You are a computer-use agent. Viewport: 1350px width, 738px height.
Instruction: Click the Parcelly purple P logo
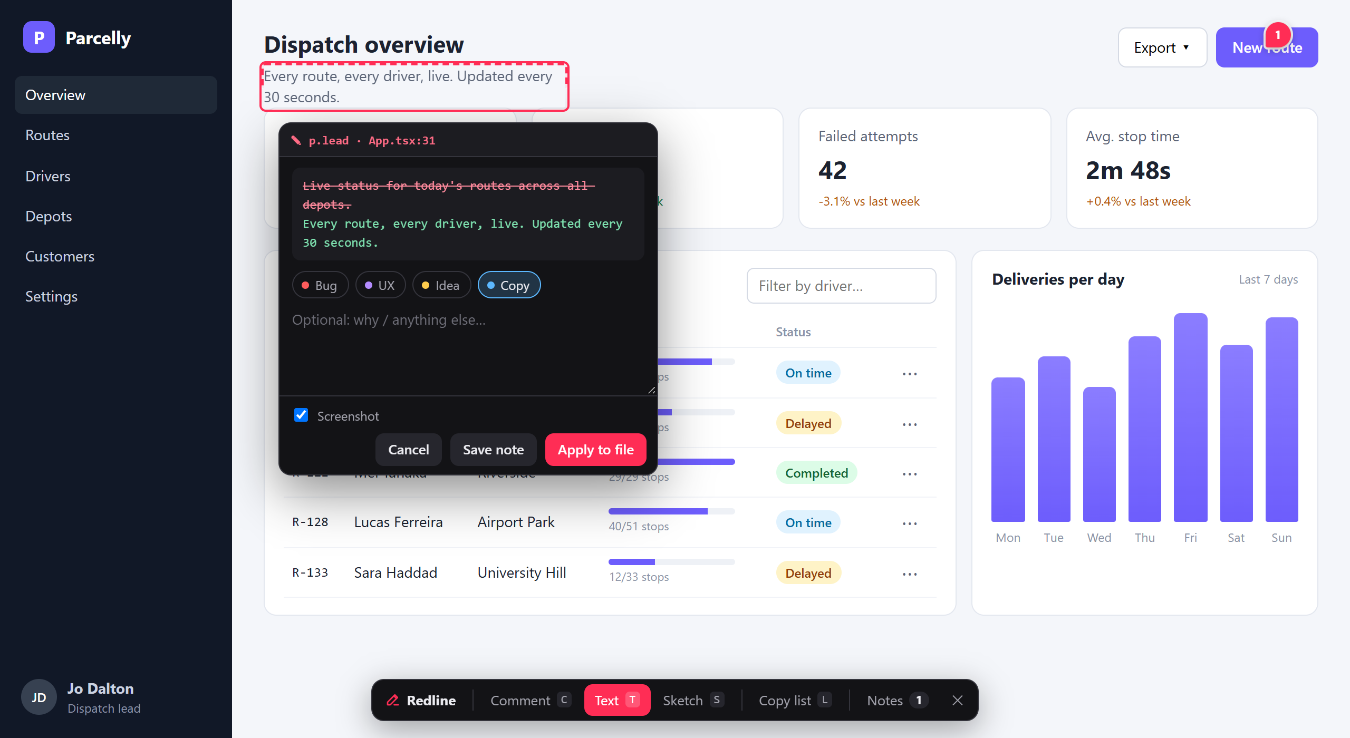point(38,37)
